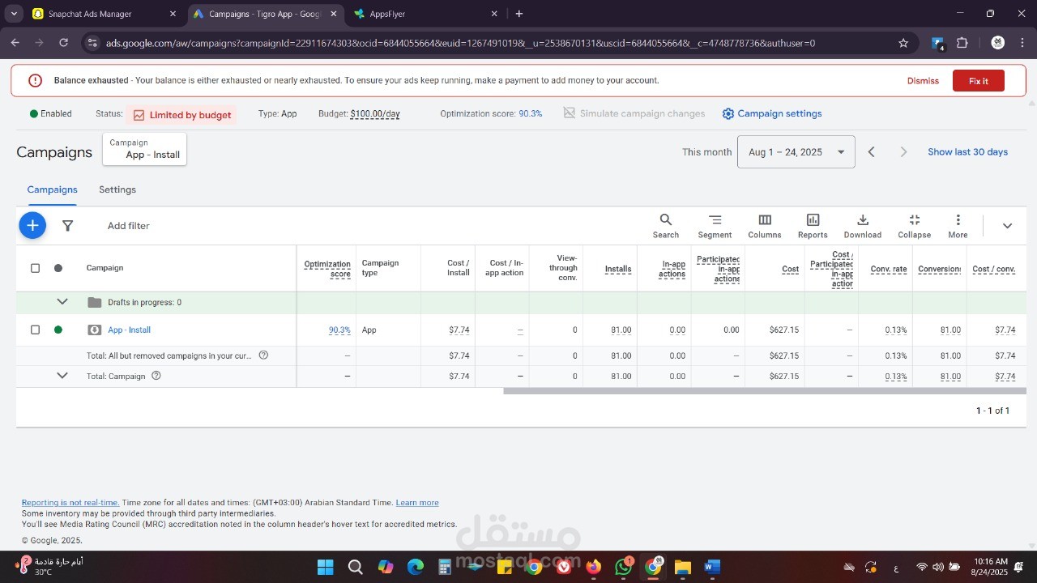Open the Aug 1 – 24, 2025 date dropdown
The image size is (1037, 583).
(796, 152)
